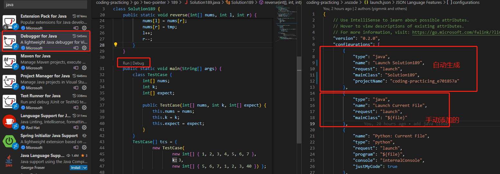Open Manage gear for Debugger for Java
This screenshot has height=174, width=500.
click(x=84, y=48)
